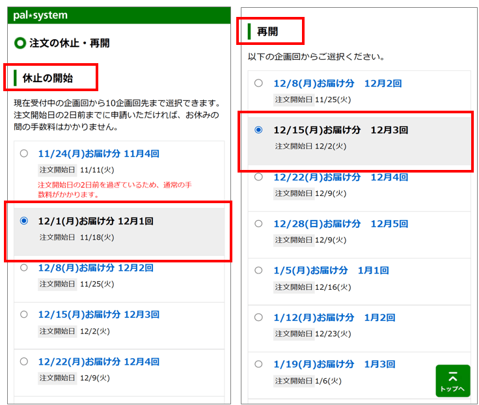Select the 11/24(月) pause start radio button
Screen dimensions: 479x405
pyautogui.click(x=24, y=154)
